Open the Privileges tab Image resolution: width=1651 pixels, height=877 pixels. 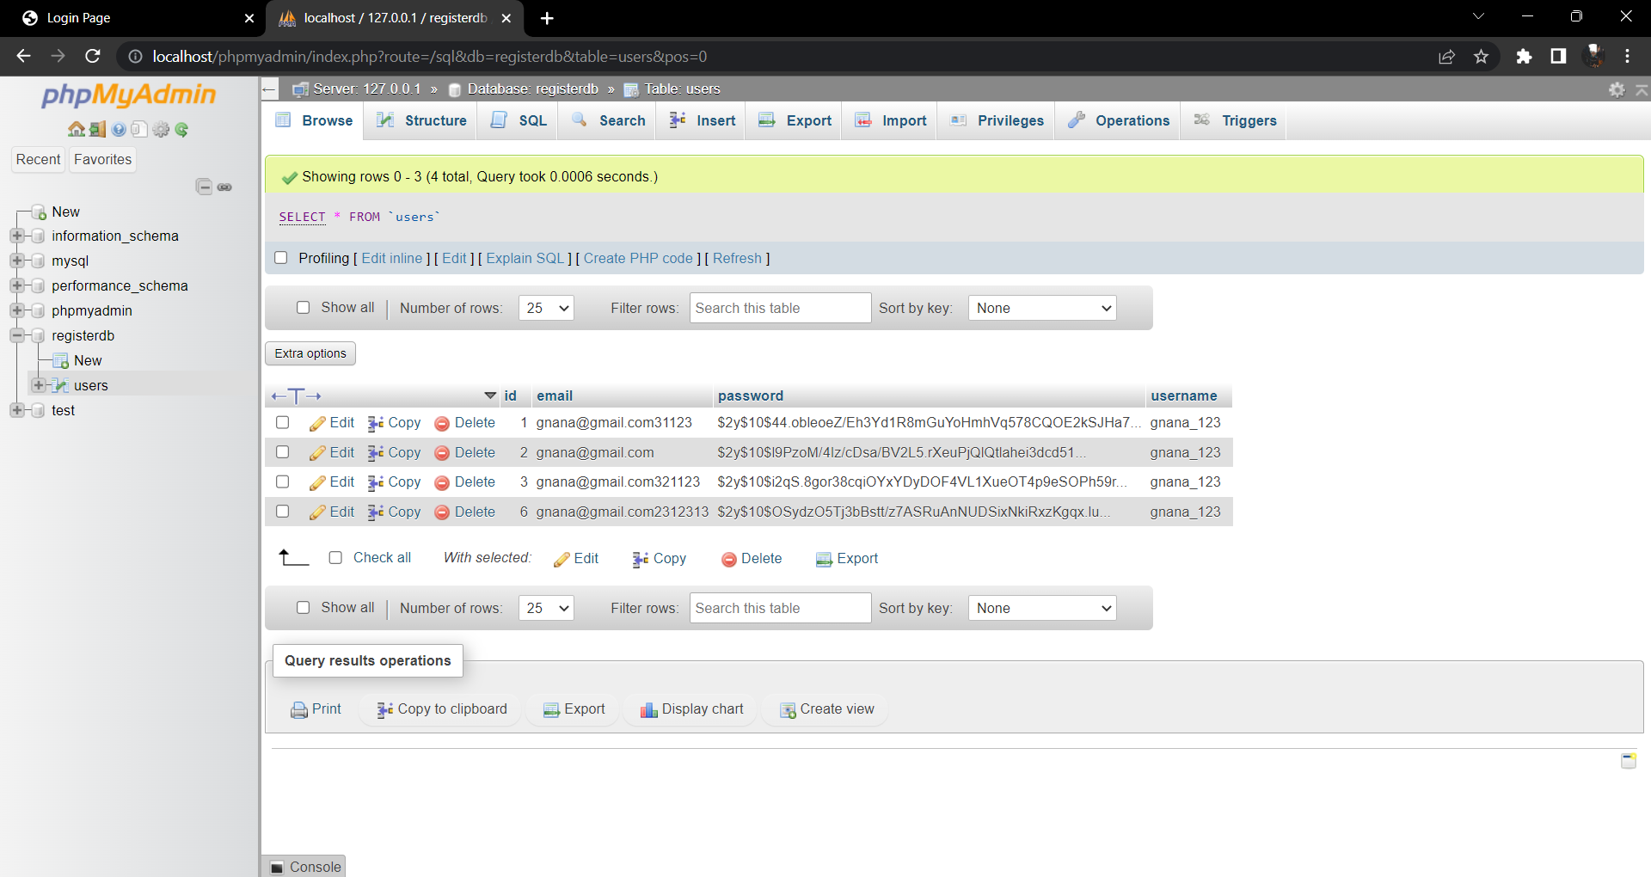(997, 120)
